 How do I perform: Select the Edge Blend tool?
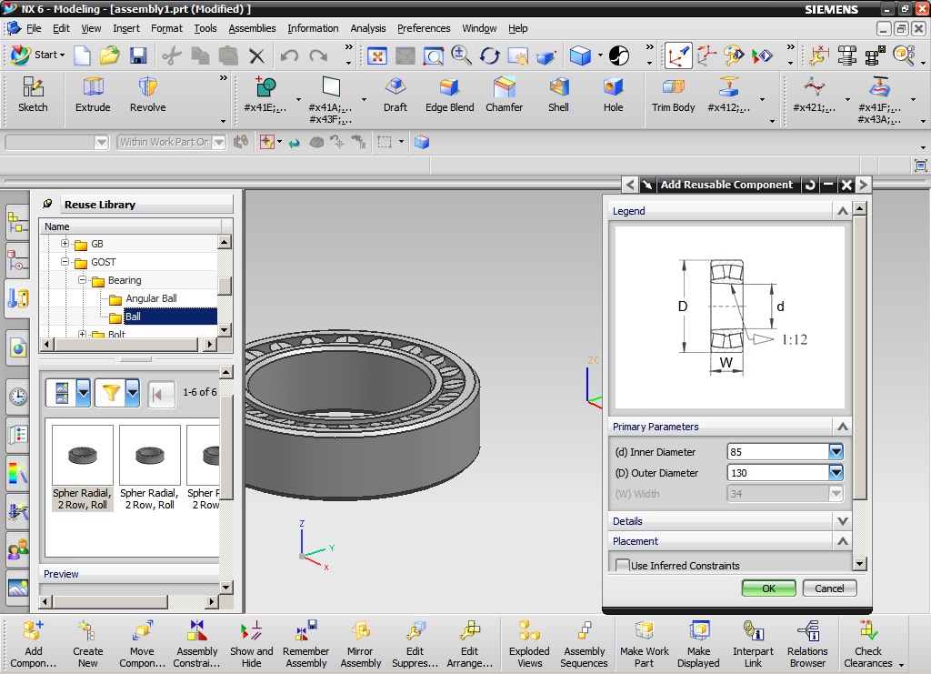coord(449,95)
